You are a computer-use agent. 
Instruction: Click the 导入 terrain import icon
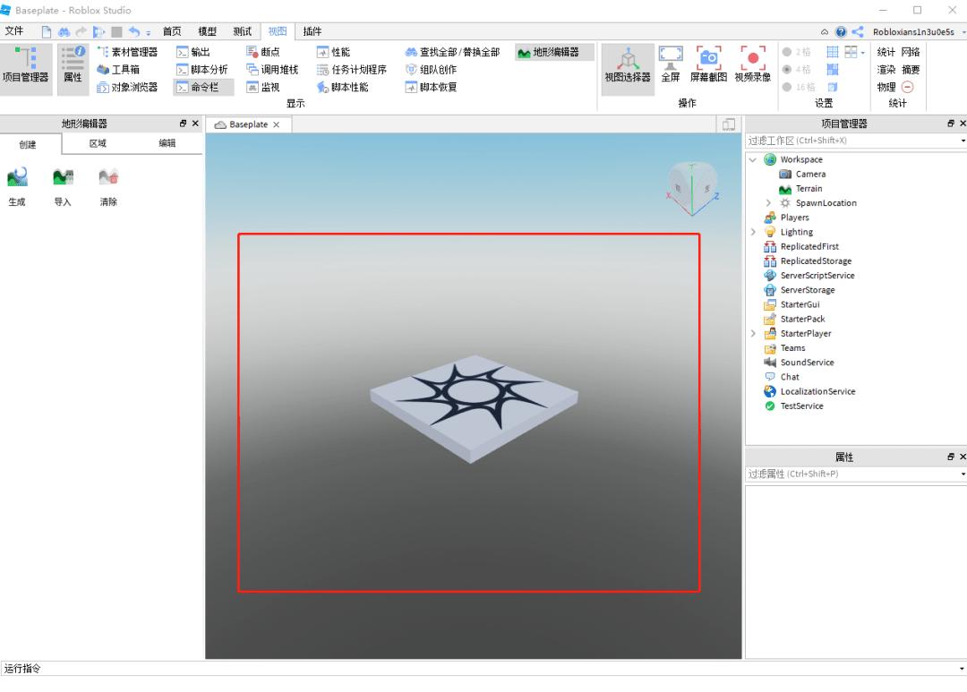tap(63, 177)
